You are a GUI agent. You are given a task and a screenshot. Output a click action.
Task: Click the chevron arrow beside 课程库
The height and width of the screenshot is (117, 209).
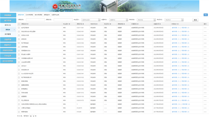coord(14,30)
